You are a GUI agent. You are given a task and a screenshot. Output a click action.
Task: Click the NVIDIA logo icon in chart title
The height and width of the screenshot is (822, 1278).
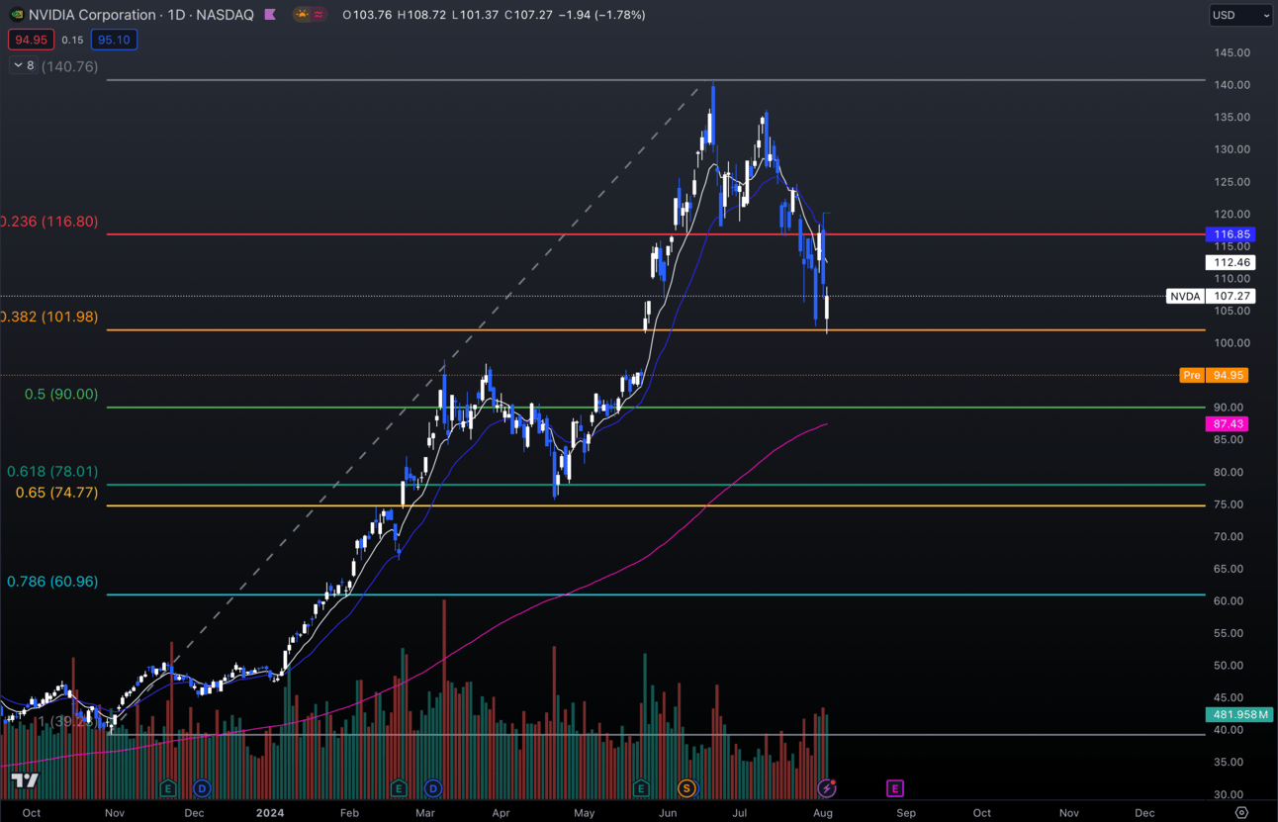(x=16, y=15)
